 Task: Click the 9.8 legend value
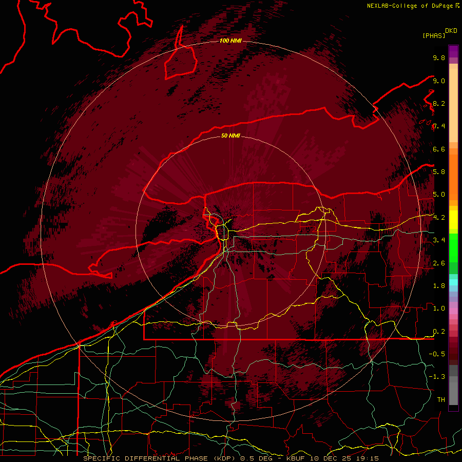[439, 57]
